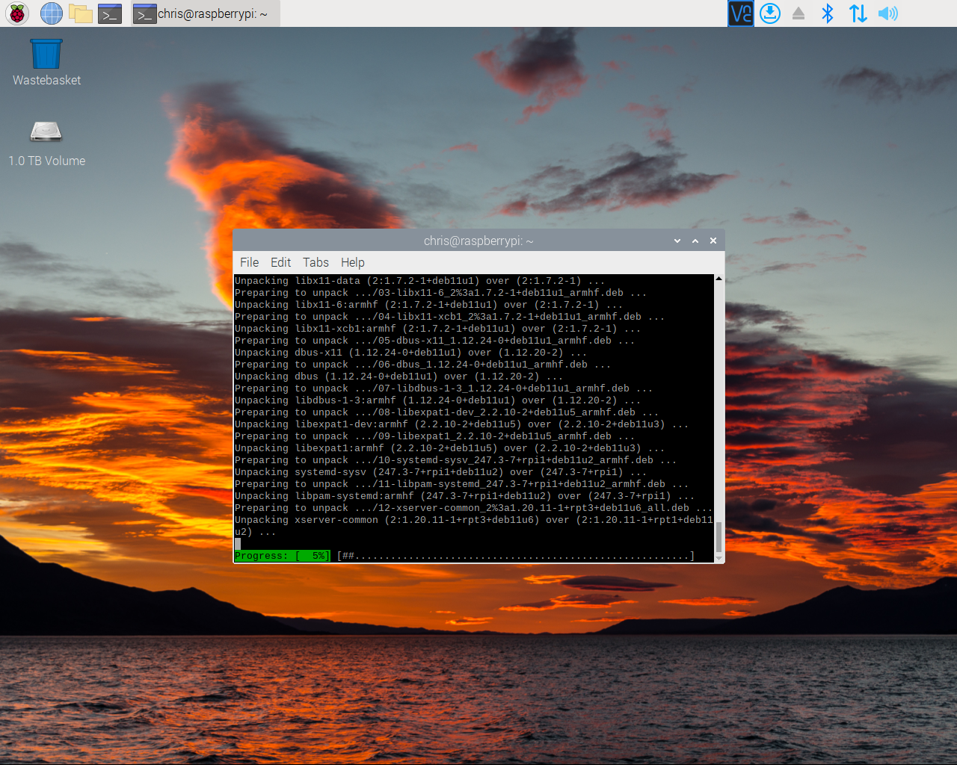Open the Help menu in the terminal
The height and width of the screenshot is (765, 957).
(352, 262)
